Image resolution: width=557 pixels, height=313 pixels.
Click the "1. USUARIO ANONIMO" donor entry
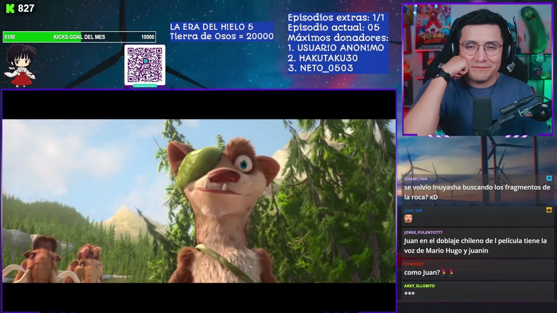[336, 48]
